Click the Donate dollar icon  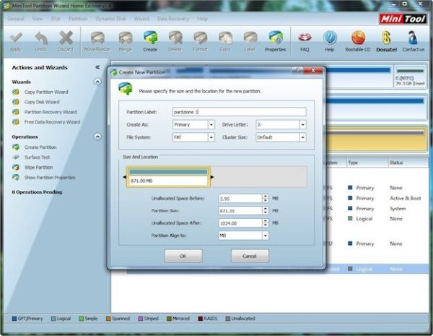coord(386,38)
